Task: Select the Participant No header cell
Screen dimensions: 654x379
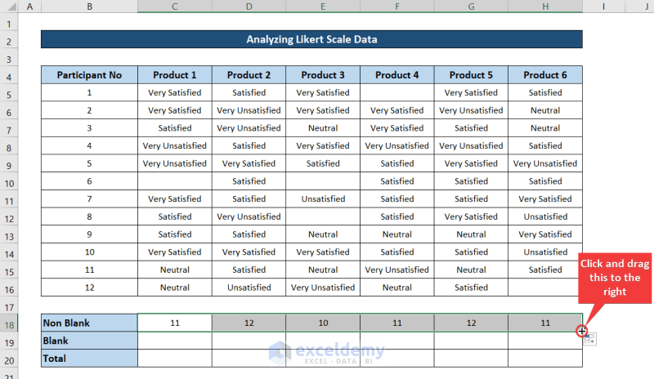Action: (89, 75)
